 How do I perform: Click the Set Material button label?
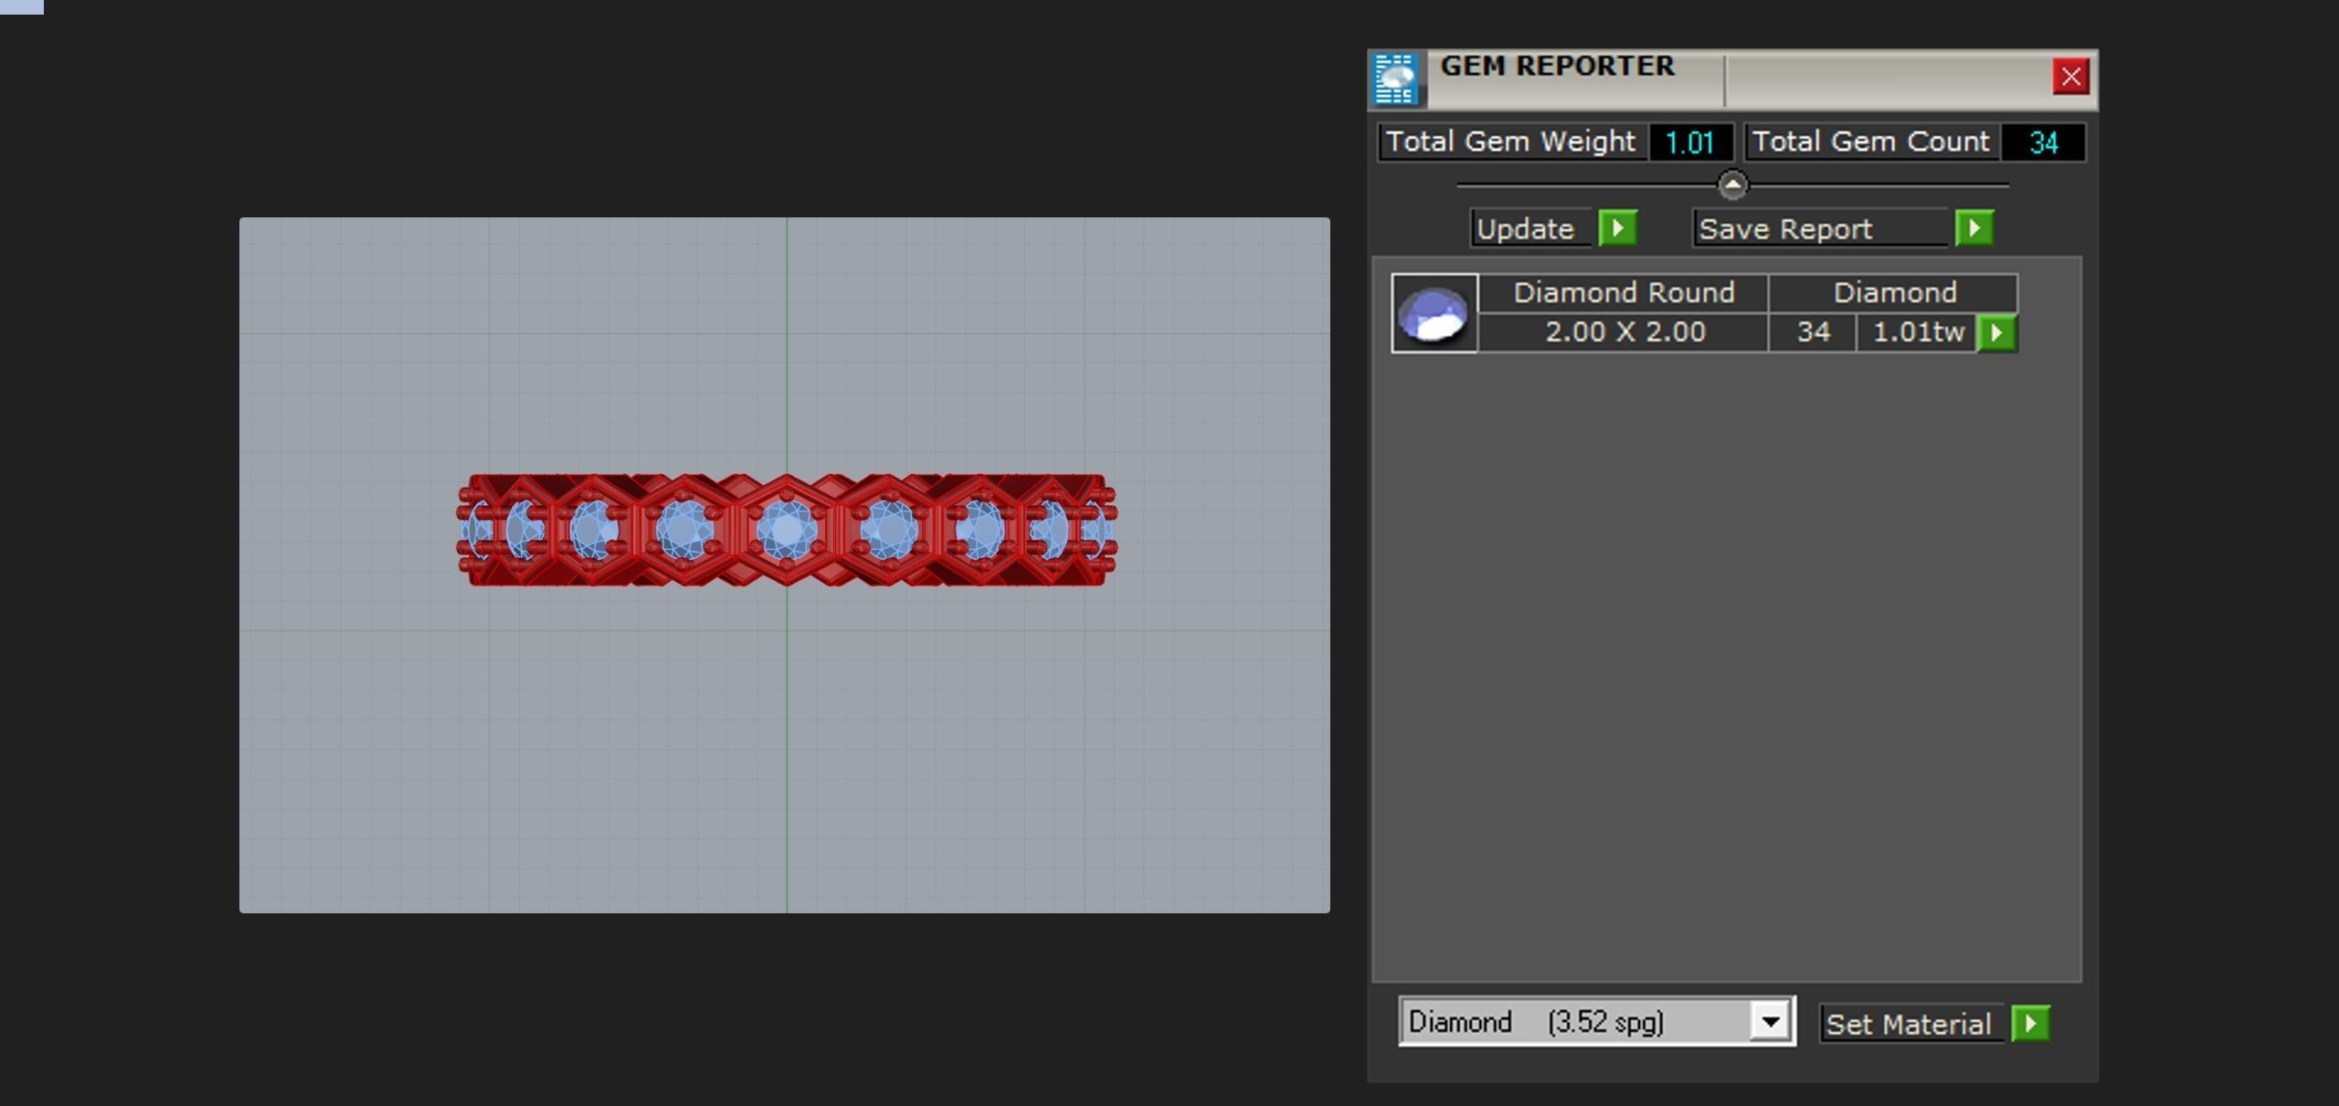(x=1909, y=1025)
